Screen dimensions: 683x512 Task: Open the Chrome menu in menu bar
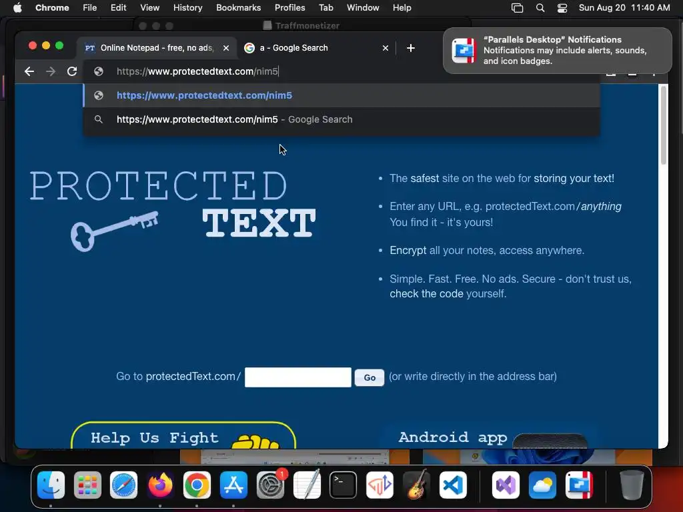point(52,8)
